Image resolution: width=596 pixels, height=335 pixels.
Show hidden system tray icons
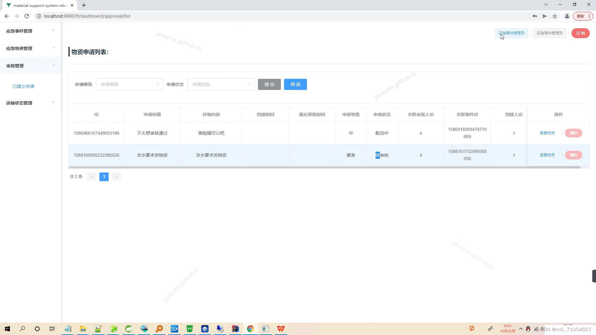pos(521,329)
